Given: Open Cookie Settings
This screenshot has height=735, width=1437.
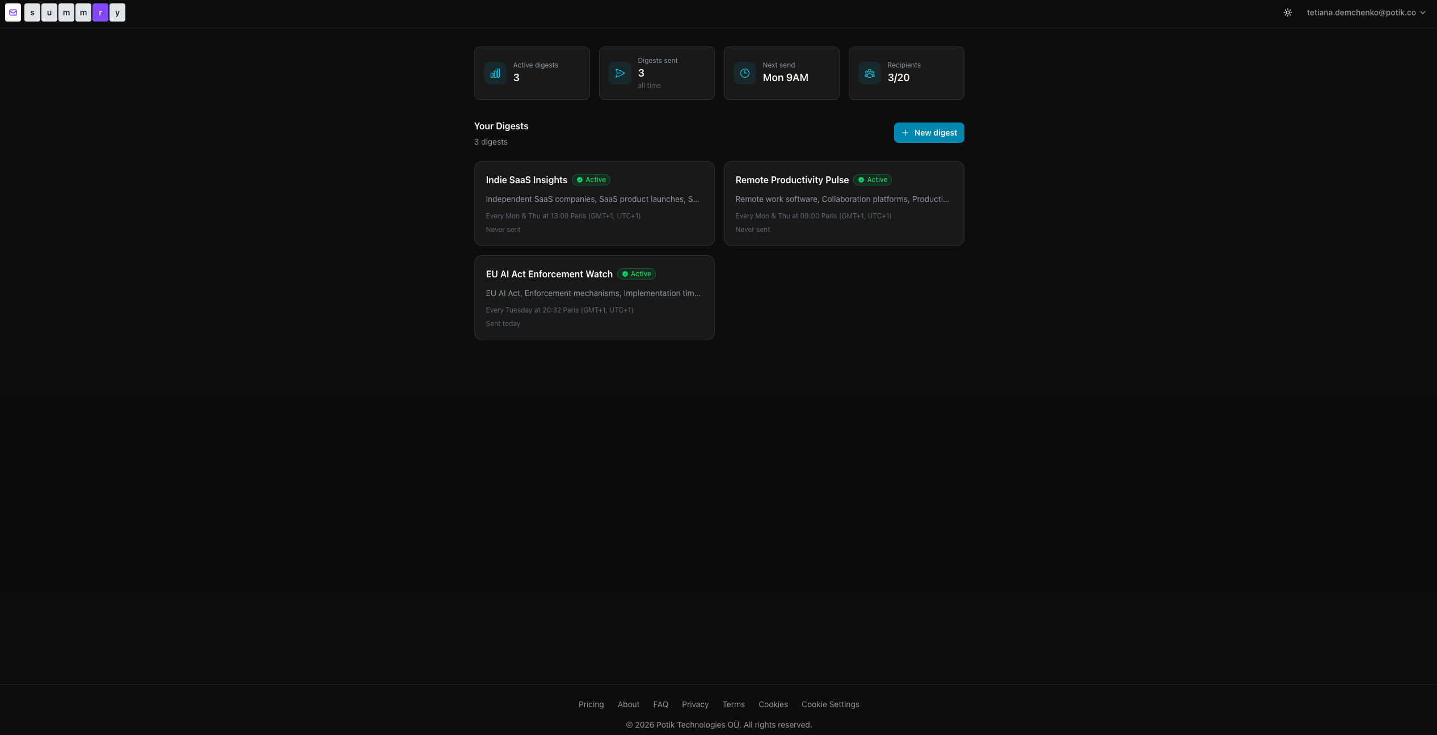Looking at the screenshot, I should coord(830,704).
